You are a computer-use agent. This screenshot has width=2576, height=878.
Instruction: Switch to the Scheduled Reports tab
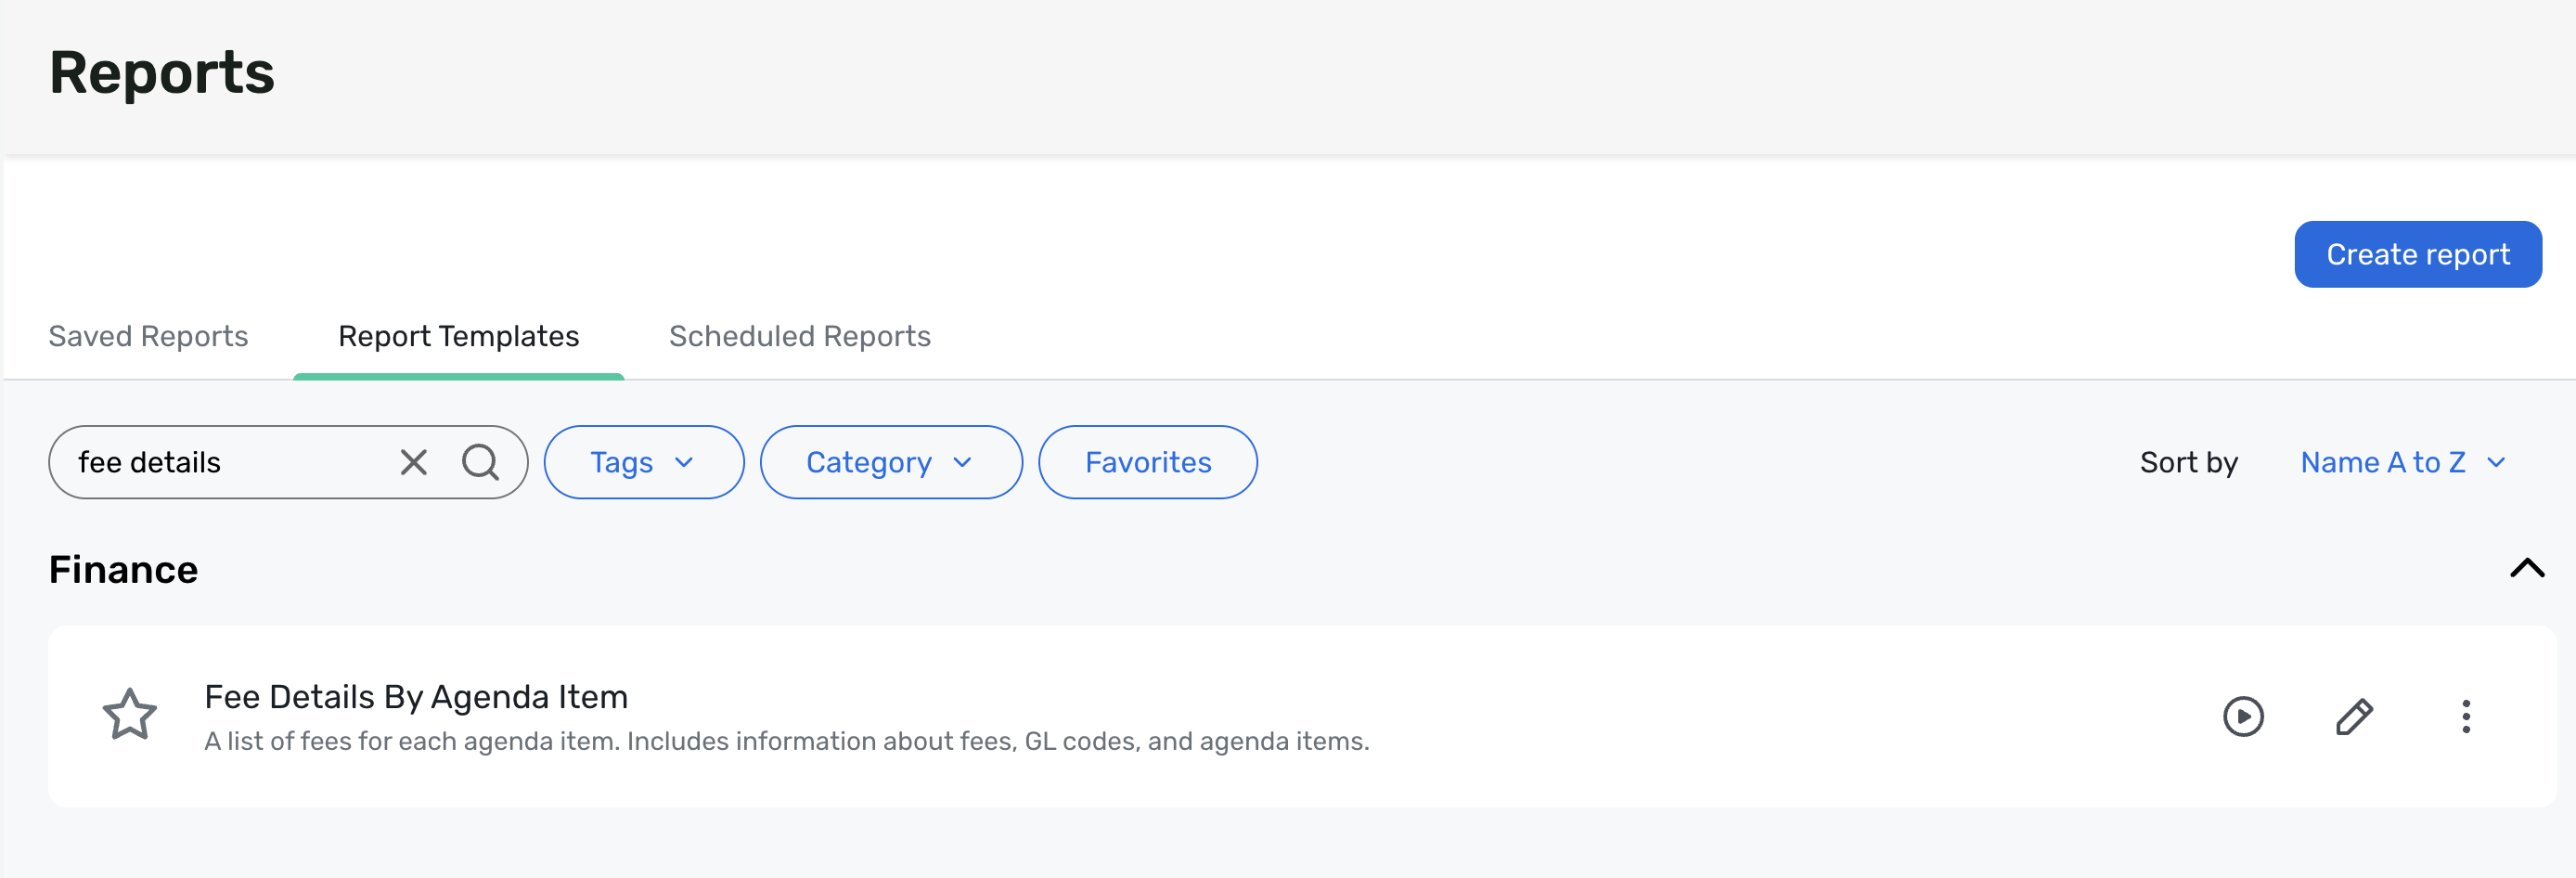(800, 336)
